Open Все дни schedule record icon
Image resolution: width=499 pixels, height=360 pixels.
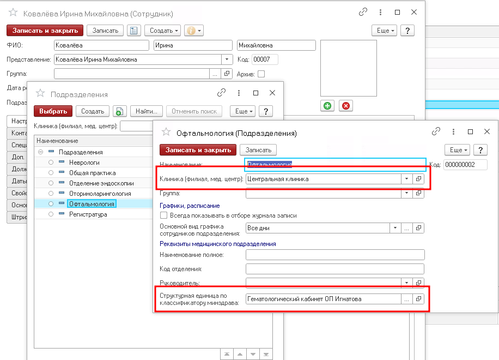click(418, 228)
